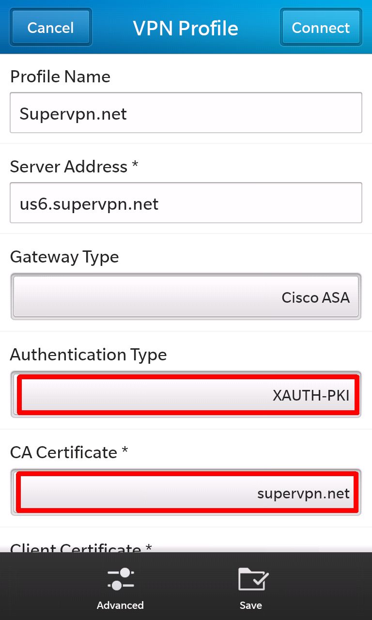Screen dimensions: 372x620
Task: Click the Server Address label
Action: [x=74, y=167]
